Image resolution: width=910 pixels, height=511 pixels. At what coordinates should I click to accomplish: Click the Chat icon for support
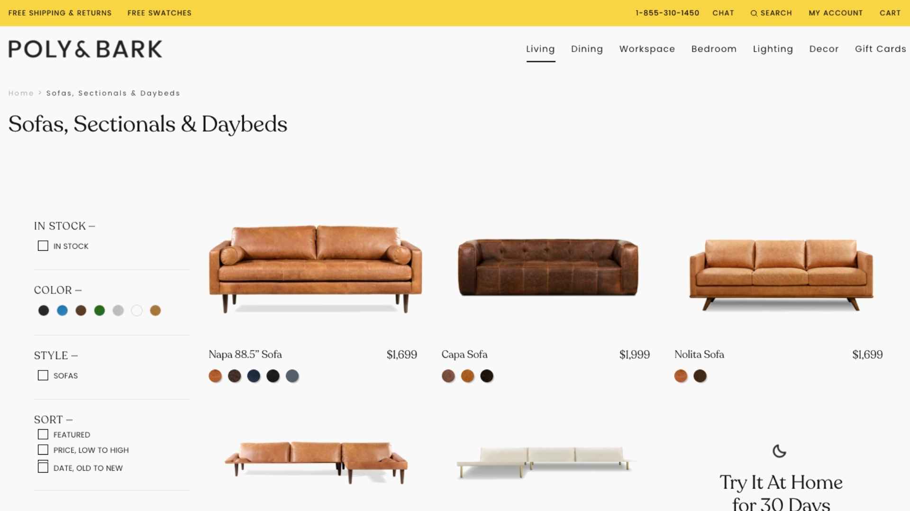click(x=723, y=12)
